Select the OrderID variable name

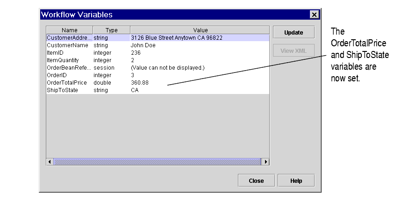click(57, 75)
